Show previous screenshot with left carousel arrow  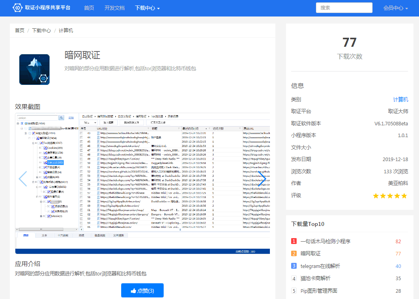23,179
